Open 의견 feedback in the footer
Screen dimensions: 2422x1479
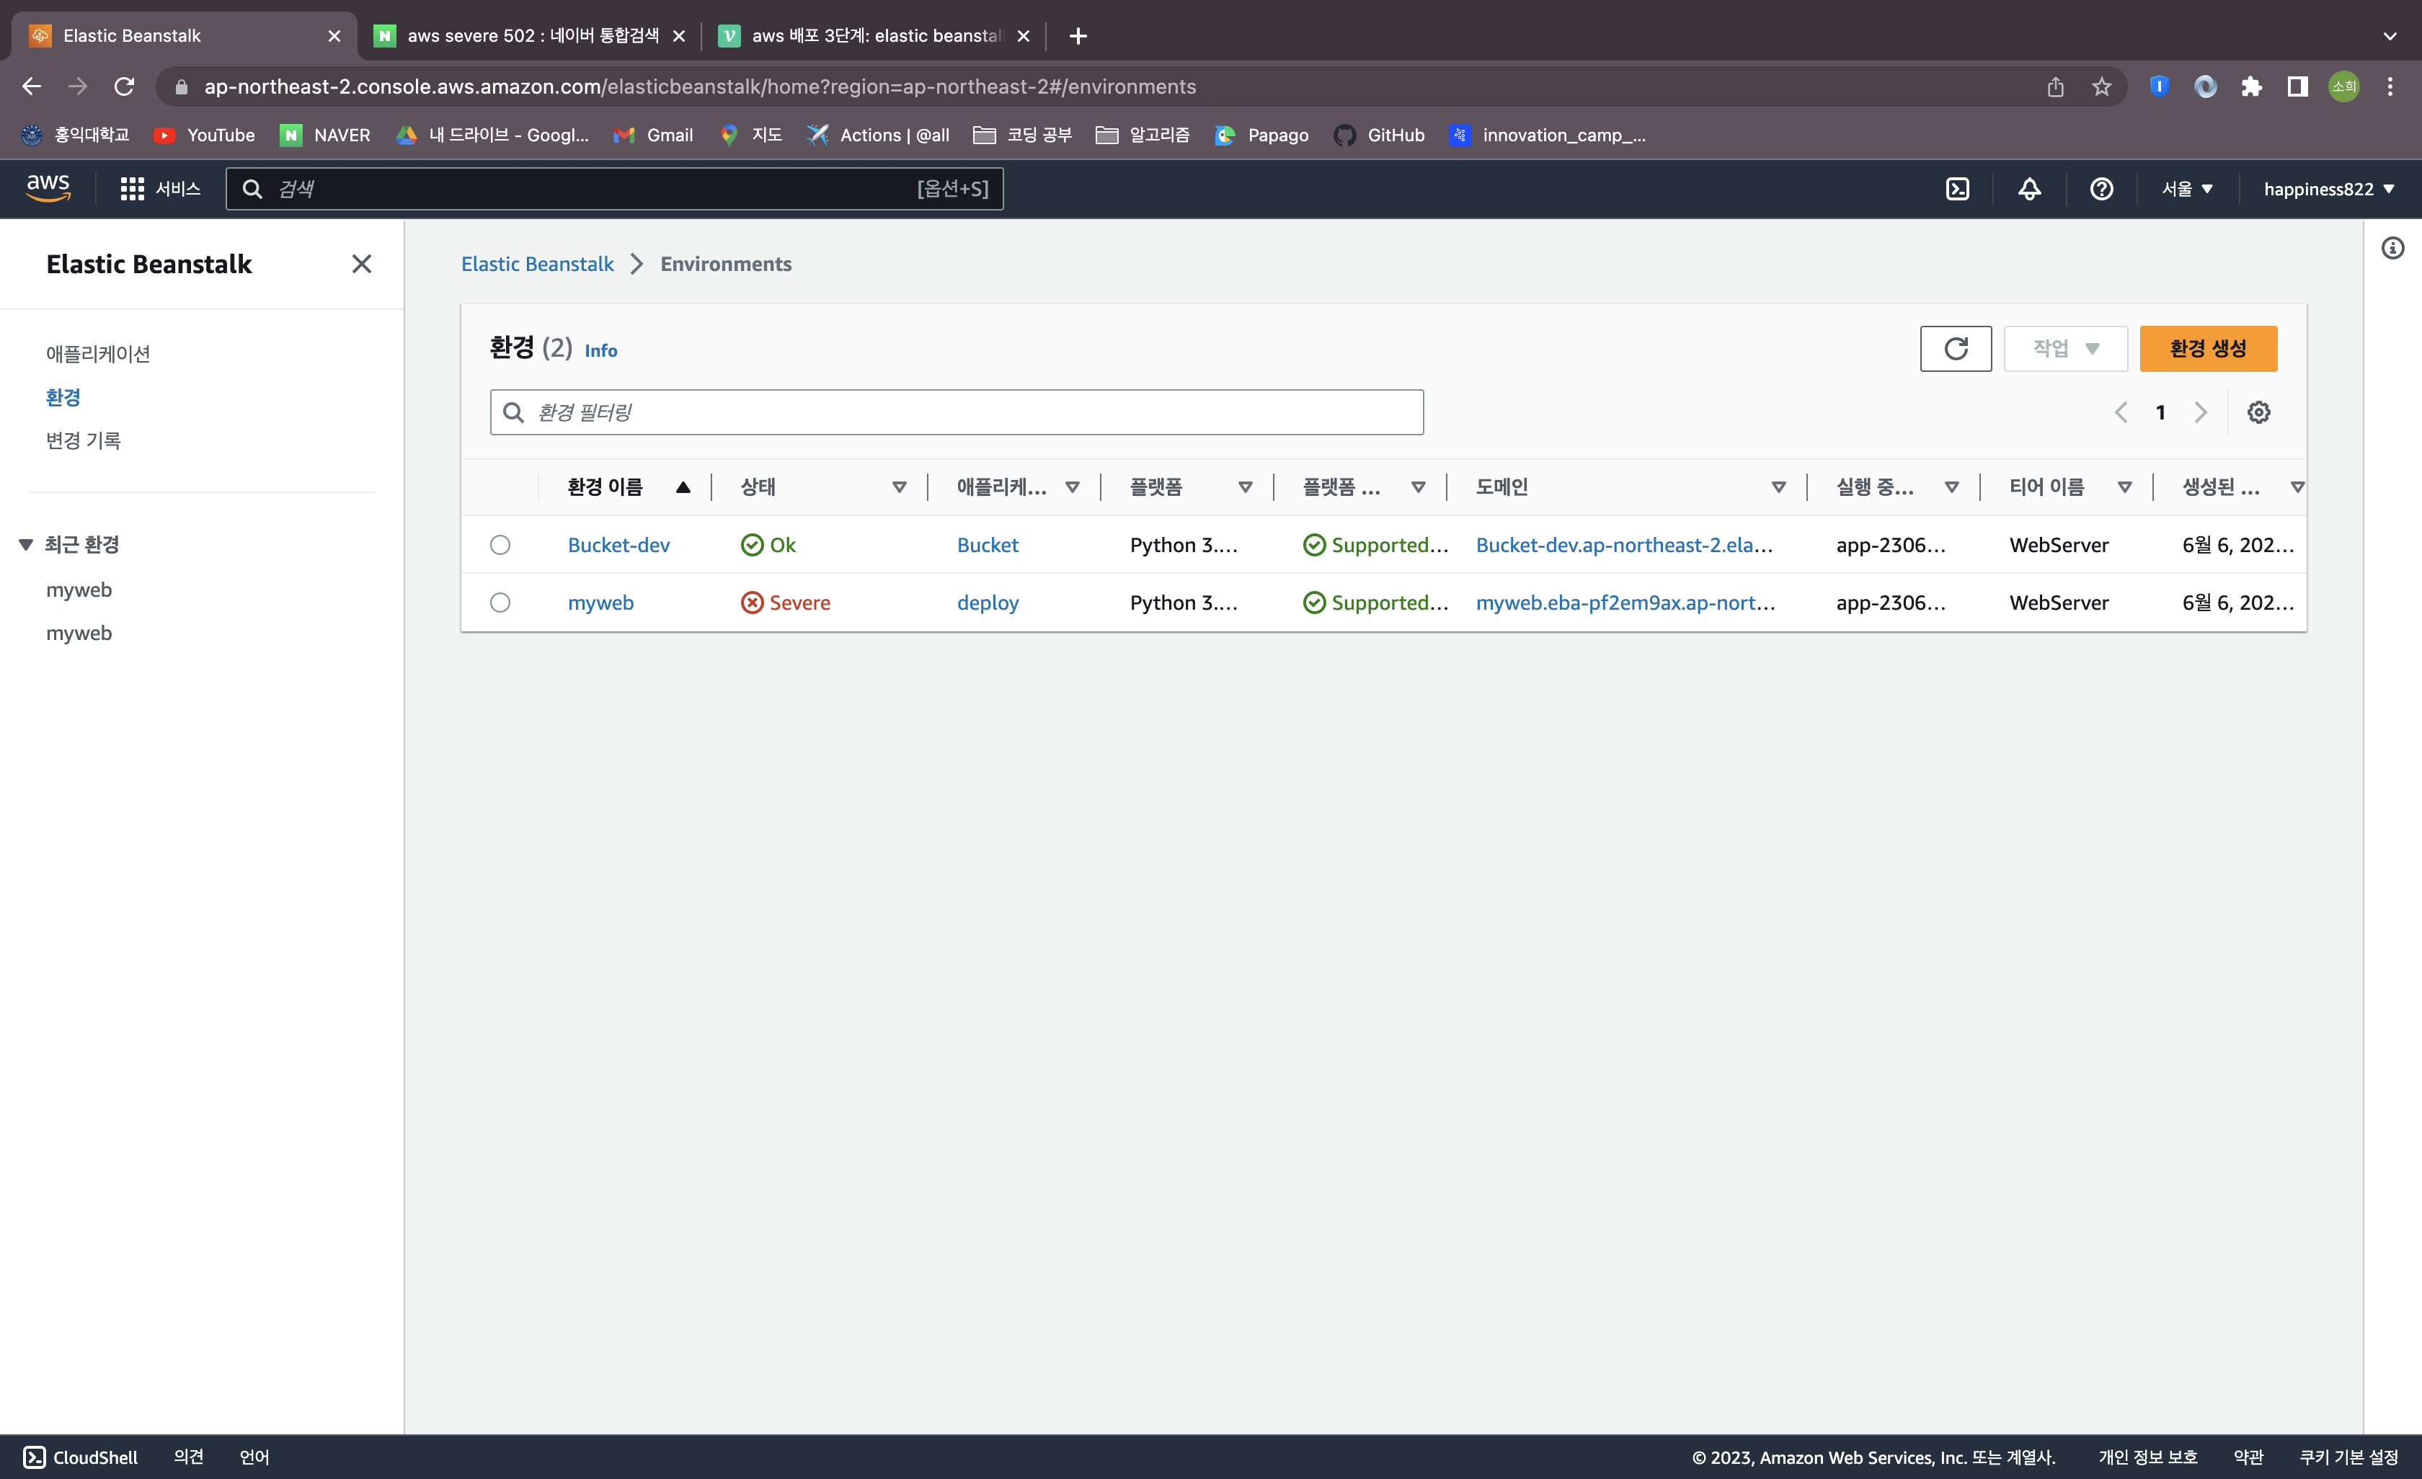pos(189,1457)
